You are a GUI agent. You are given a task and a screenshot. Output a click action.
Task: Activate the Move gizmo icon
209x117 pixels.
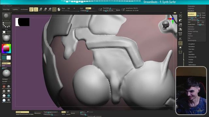click(x=40, y=9)
